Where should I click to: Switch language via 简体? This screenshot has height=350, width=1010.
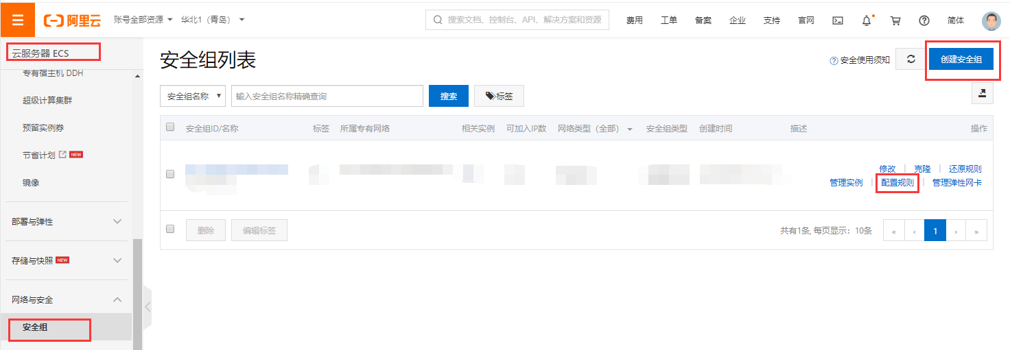pyautogui.click(x=955, y=21)
